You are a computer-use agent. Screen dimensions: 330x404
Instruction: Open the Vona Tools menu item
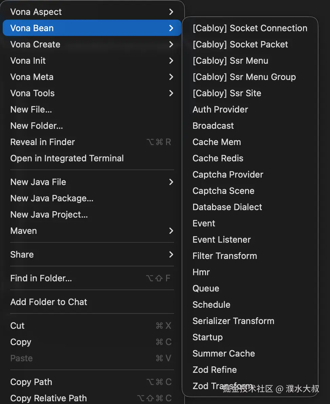32,93
